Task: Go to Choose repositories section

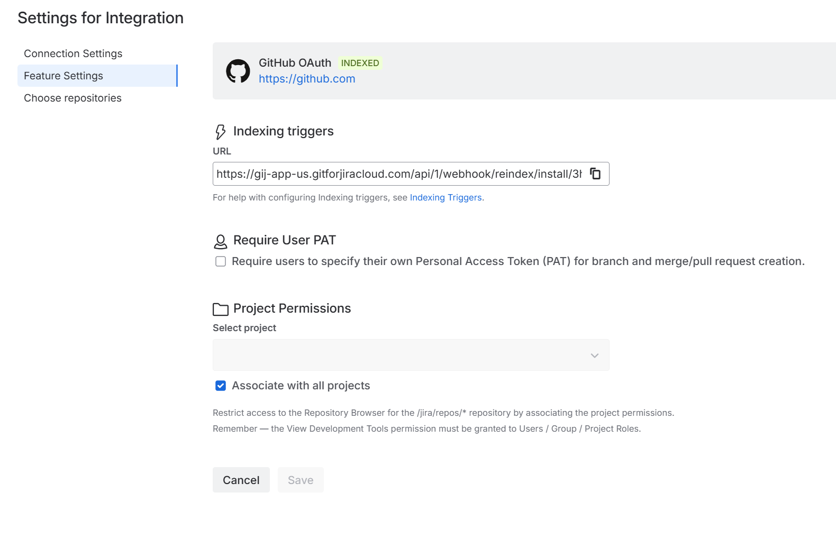Action: tap(72, 98)
